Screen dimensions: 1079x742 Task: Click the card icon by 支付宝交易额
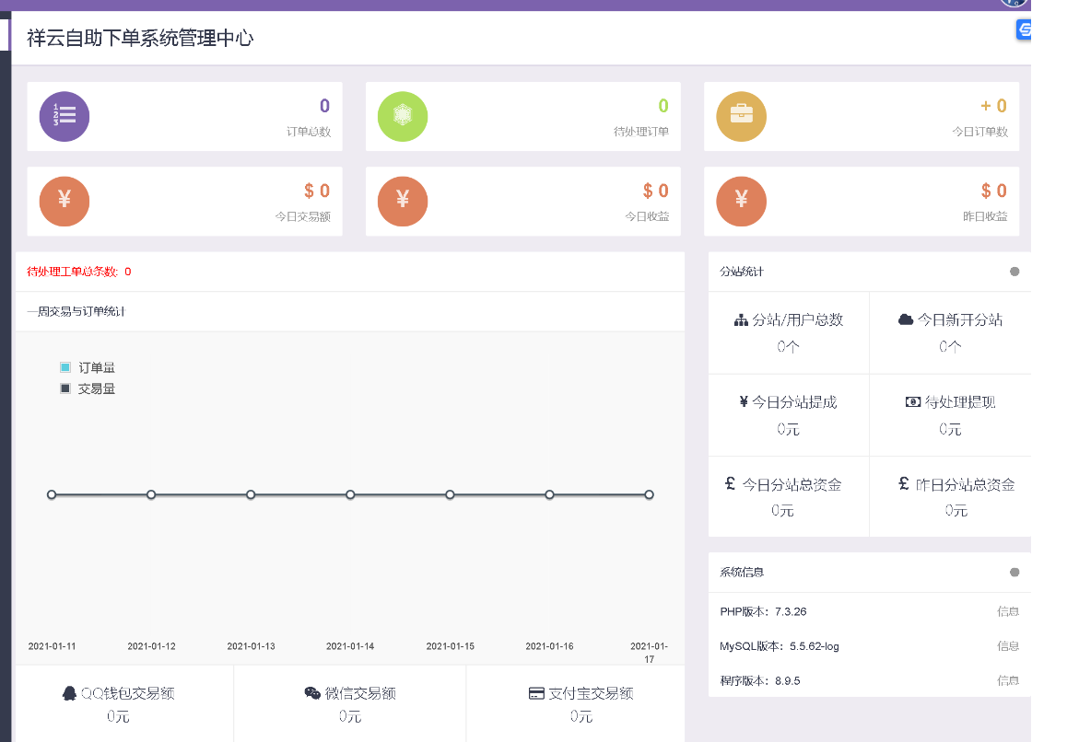tap(536, 693)
